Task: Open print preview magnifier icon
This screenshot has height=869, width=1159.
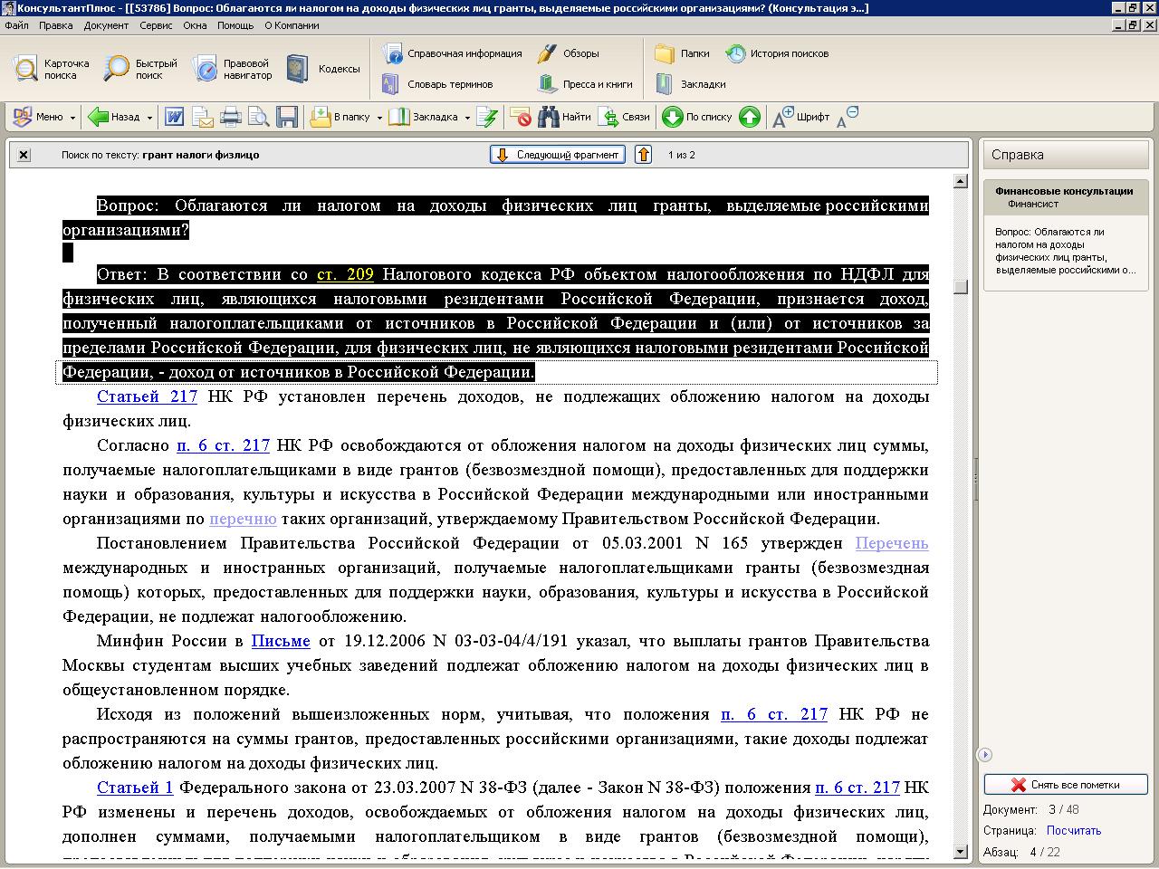Action: click(259, 117)
